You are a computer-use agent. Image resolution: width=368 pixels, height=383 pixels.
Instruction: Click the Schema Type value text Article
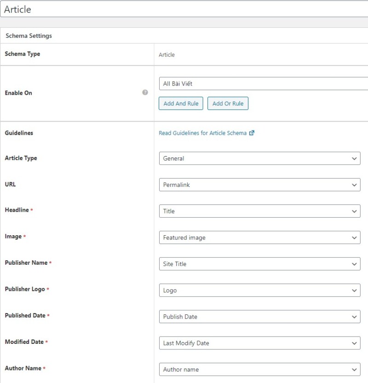click(x=167, y=55)
